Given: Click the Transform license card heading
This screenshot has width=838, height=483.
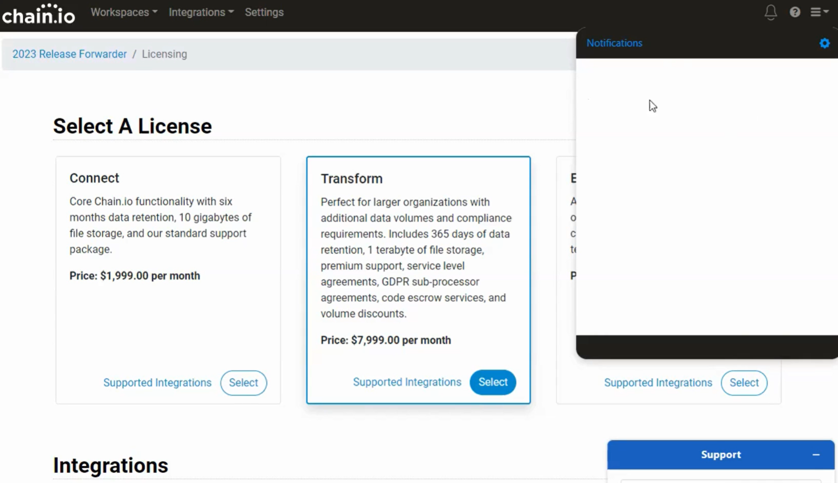Looking at the screenshot, I should tap(352, 179).
